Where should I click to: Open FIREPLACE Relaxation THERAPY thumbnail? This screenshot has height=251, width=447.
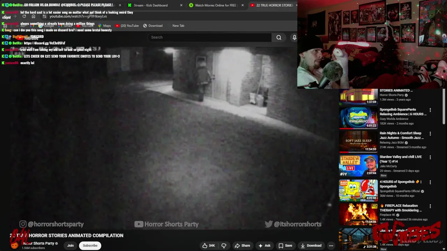point(358,214)
